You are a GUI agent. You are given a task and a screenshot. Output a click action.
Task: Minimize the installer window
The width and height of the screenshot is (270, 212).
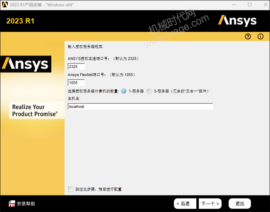pyautogui.click(x=234, y=5)
